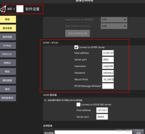Open the AirMap settings tab
This screenshot has width=145, height=134.
(8, 45)
